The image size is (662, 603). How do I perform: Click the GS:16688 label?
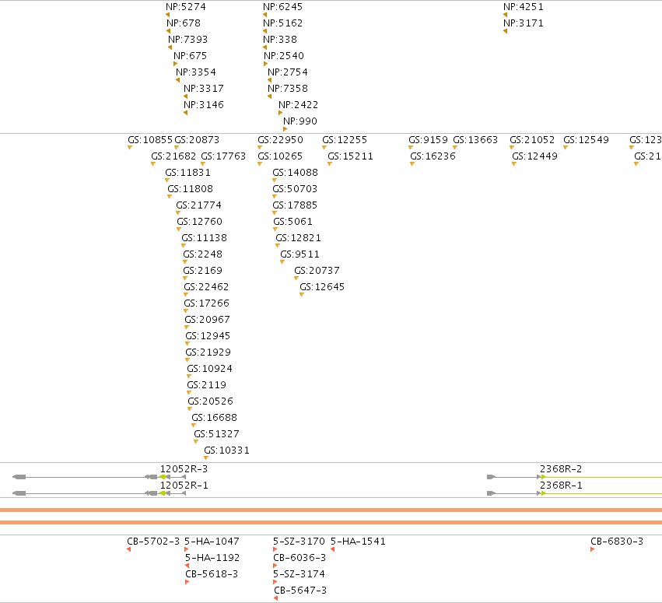click(214, 418)
